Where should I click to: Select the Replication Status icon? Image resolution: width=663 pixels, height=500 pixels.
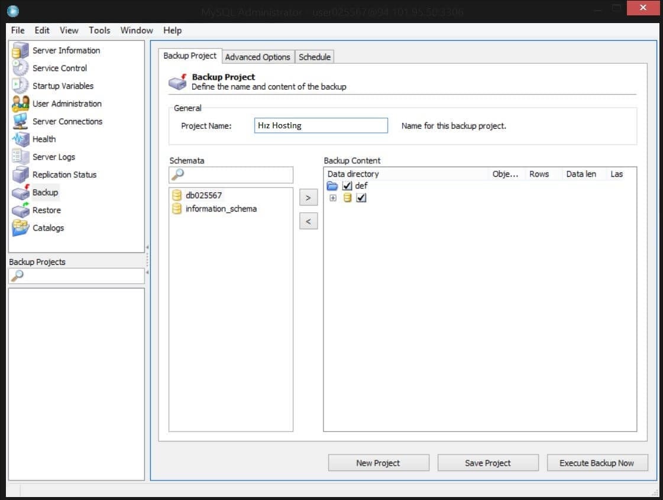click(x=20, y=174)
